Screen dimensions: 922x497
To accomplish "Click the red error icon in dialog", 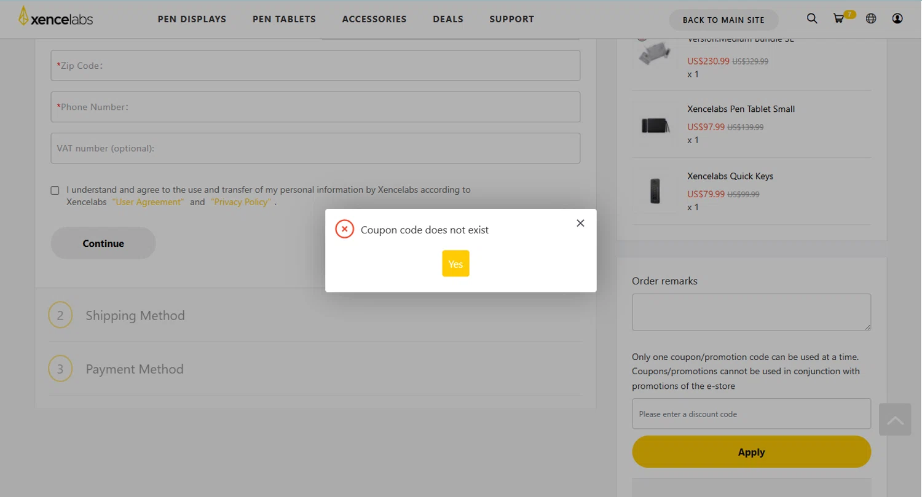I will point(344,230).
